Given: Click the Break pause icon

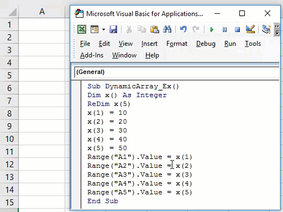Looking at the screenshot, I should click(224, 29).
